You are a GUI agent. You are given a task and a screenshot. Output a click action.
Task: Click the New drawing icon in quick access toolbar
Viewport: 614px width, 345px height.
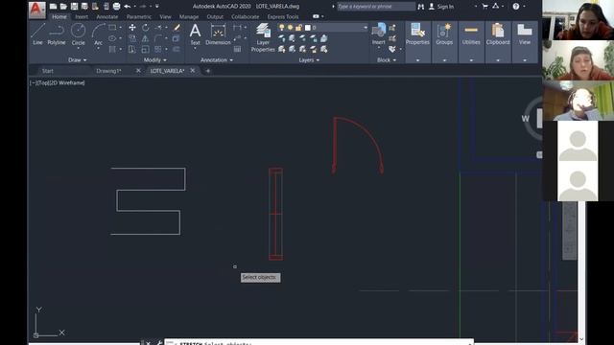pyautogui.click(x=54, y=7)
